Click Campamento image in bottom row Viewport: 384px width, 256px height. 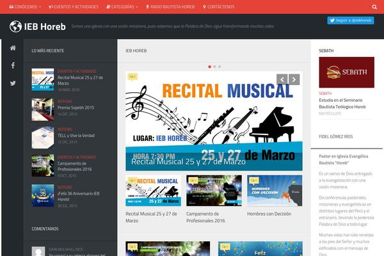pyautogui.click(x=168, y=249)
